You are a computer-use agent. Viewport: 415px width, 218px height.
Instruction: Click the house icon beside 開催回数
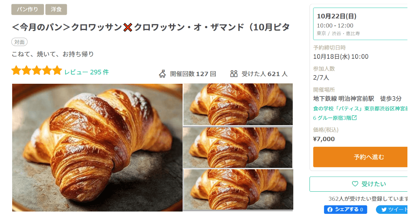(x=163, y=74)
